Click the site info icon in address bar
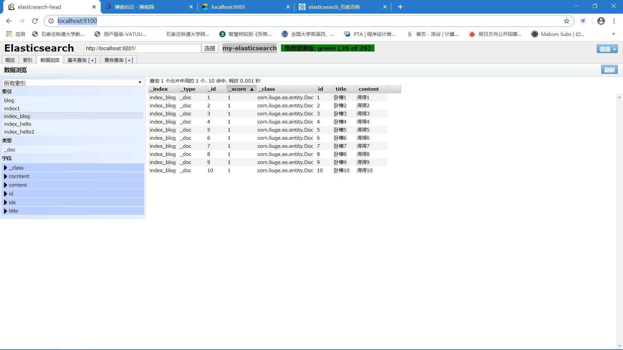The image size is (623, 350). click(51, 21)
